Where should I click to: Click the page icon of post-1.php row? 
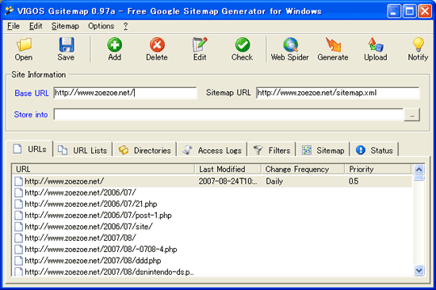pyautogui.click(x=19, y=216)
